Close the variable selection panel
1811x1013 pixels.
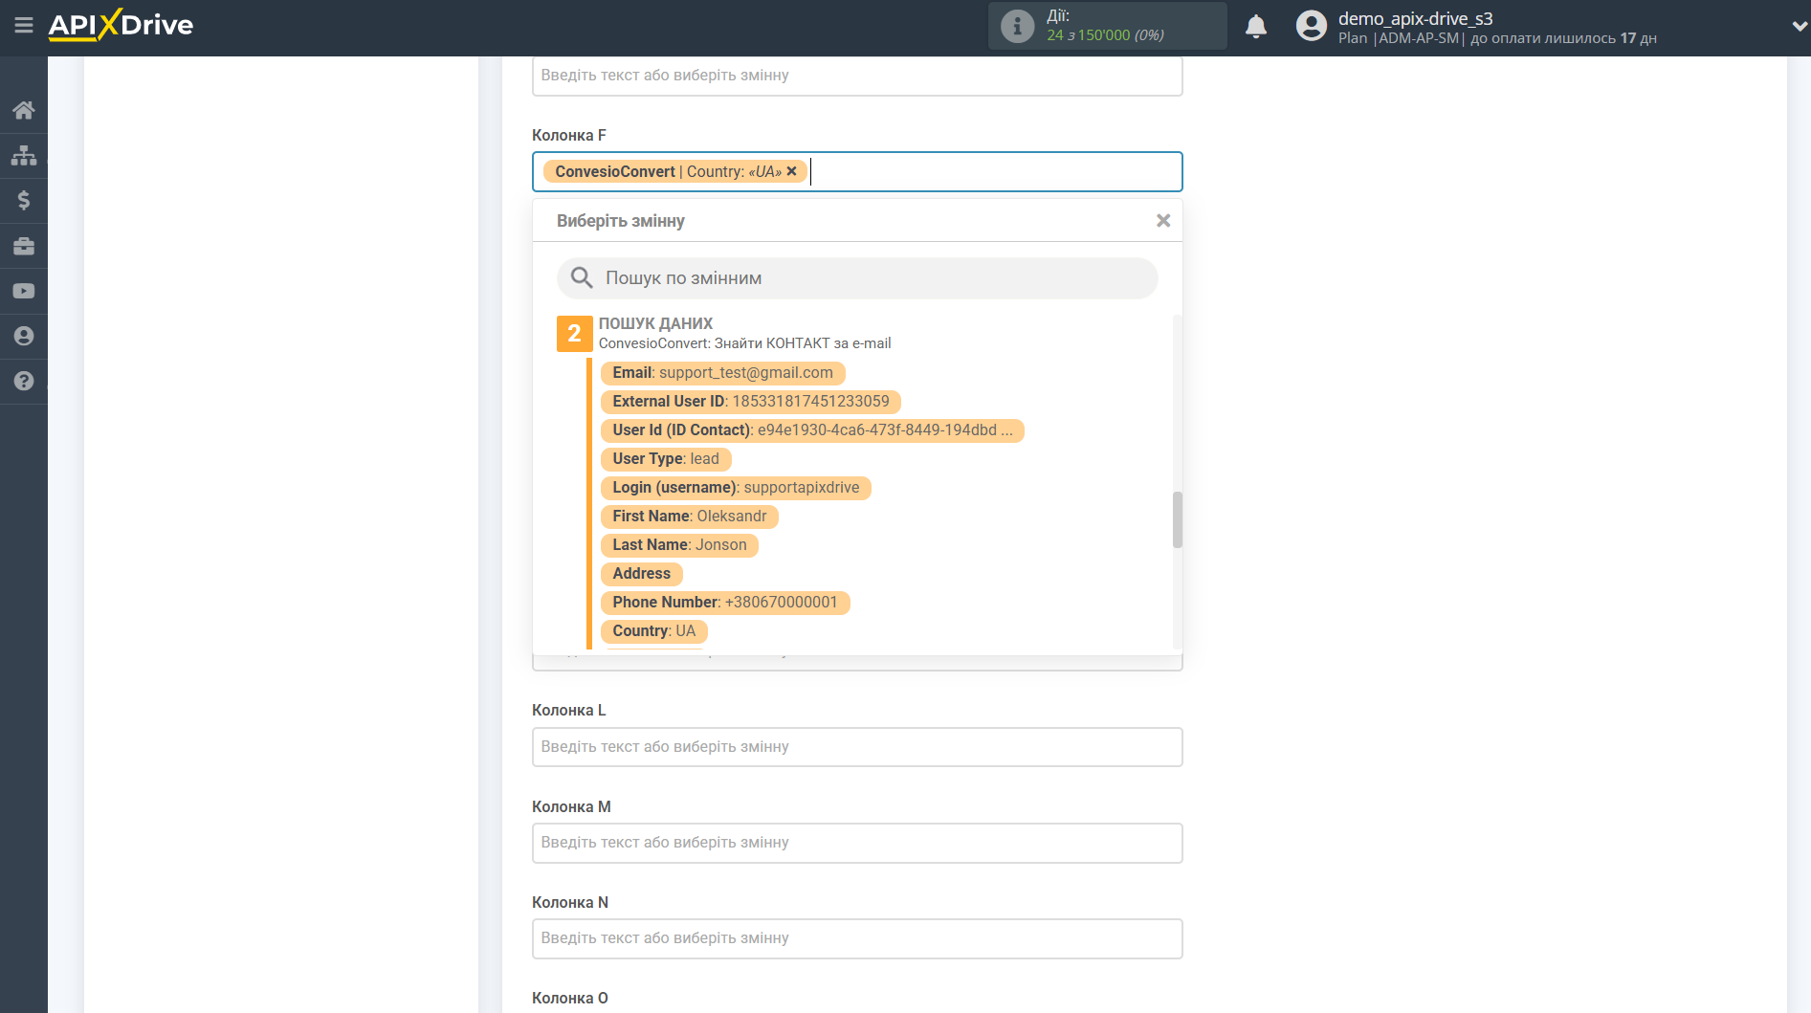pos(1162,221)
